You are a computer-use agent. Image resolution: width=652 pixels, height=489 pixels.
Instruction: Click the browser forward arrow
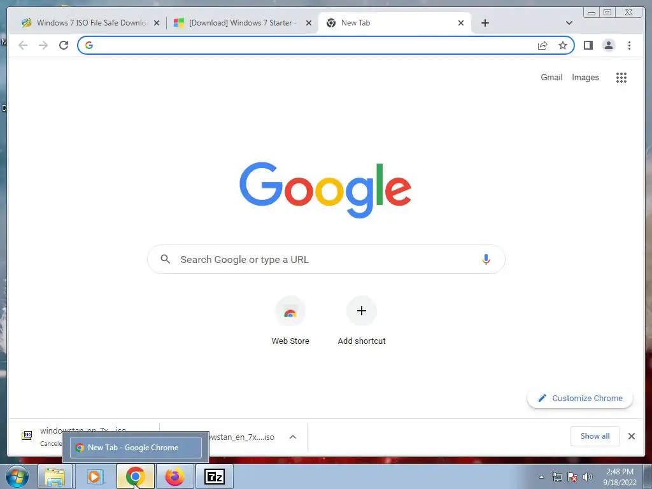tap(43, 45)
